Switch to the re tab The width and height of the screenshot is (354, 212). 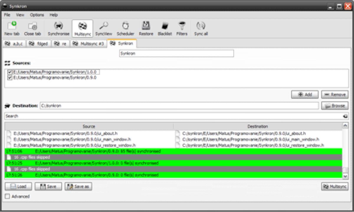click(61, 44)
